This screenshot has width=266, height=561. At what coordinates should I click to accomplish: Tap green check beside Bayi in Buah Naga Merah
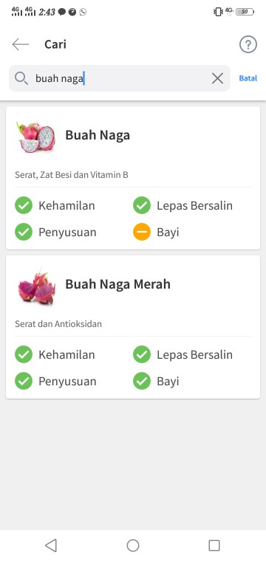point(142,381)
